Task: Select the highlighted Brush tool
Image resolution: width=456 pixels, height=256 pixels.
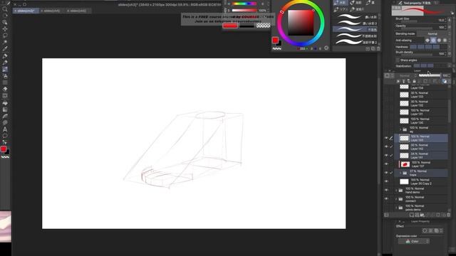Action: coord(5,70)
